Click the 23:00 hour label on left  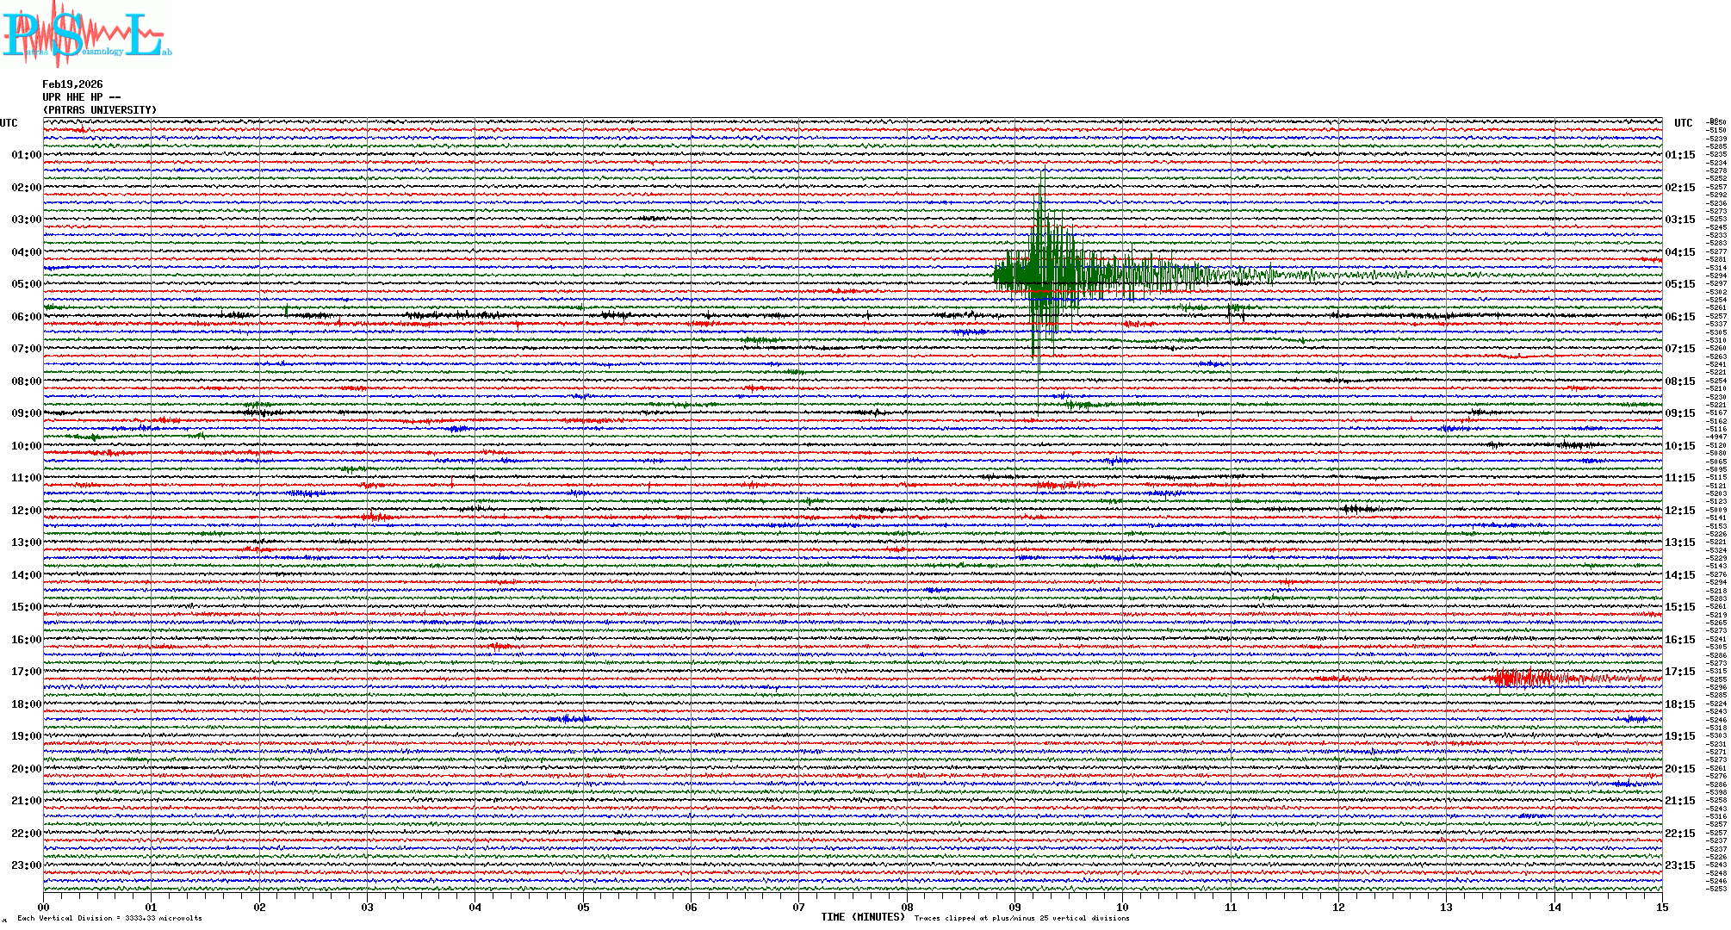click(x=26, y=865)
